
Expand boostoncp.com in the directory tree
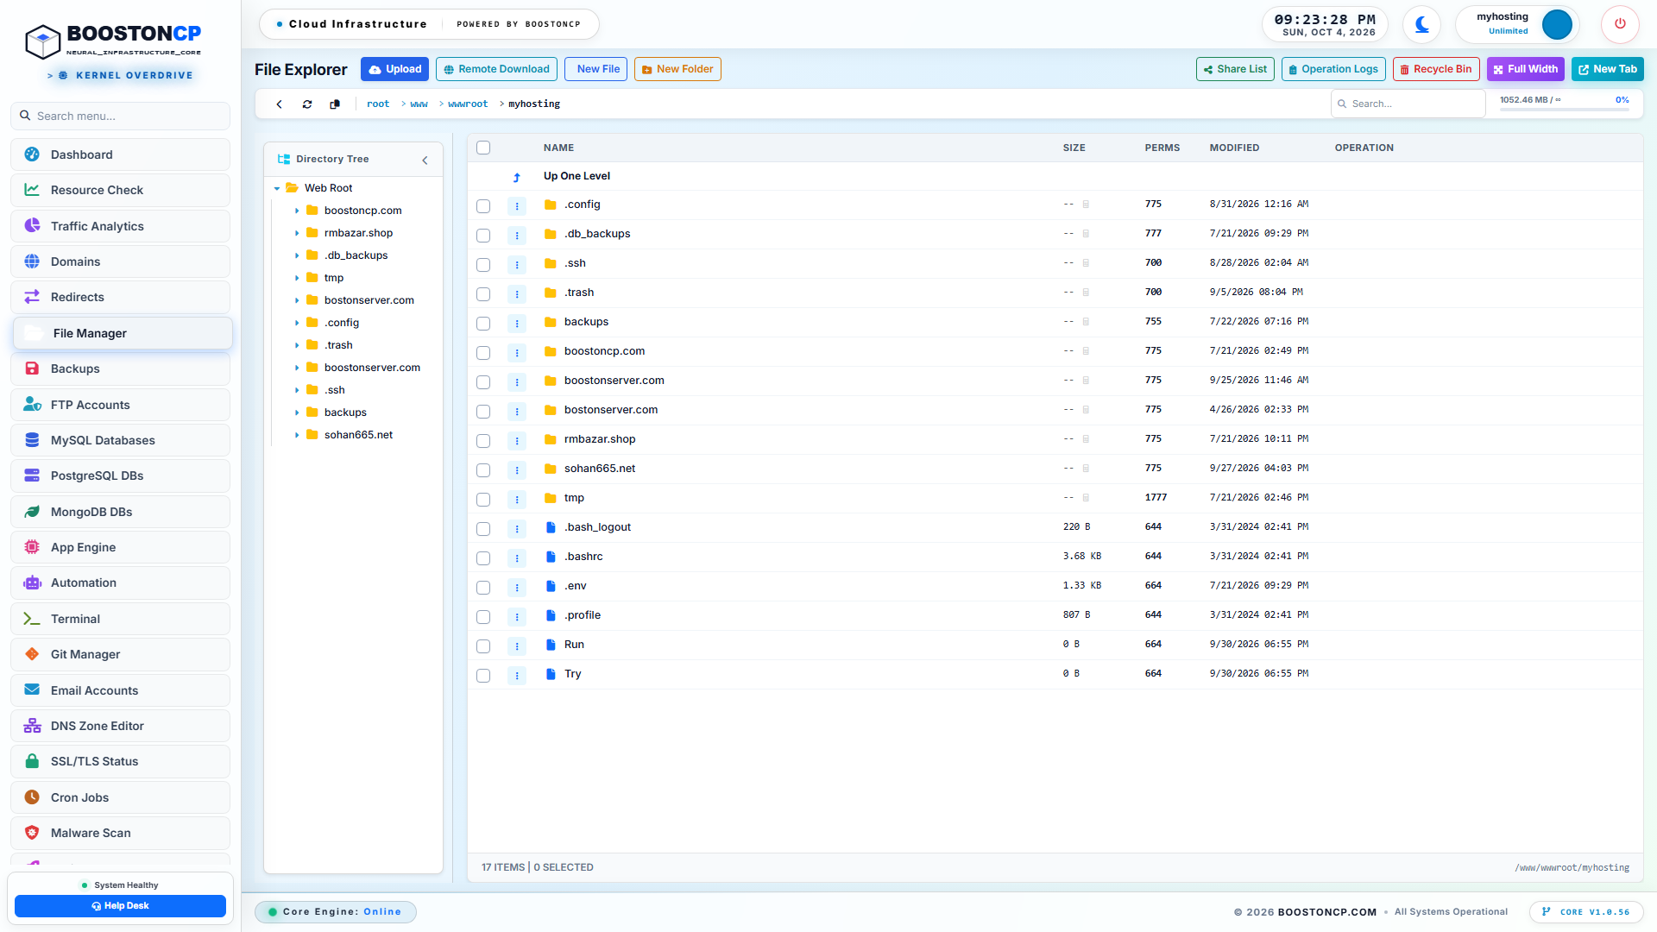coord(297,211)
